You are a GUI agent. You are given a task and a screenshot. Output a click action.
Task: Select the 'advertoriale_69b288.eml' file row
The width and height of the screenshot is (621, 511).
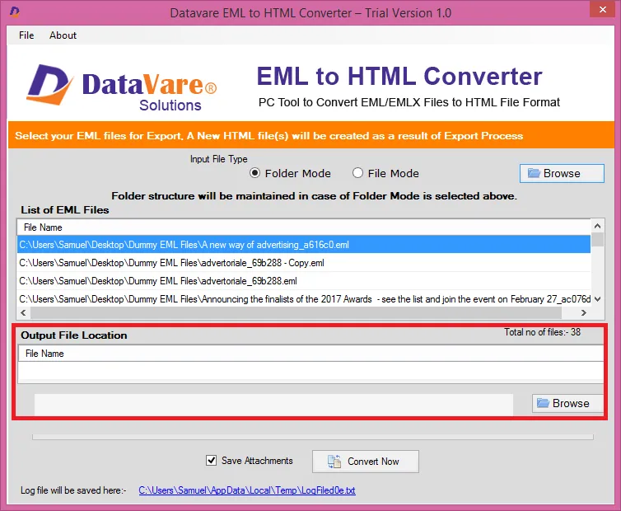[x=303, y=281]
